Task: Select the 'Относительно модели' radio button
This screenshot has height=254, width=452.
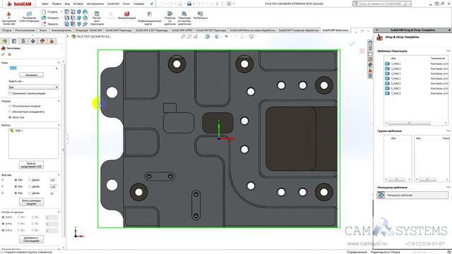Action: click(x=10, y=106)
